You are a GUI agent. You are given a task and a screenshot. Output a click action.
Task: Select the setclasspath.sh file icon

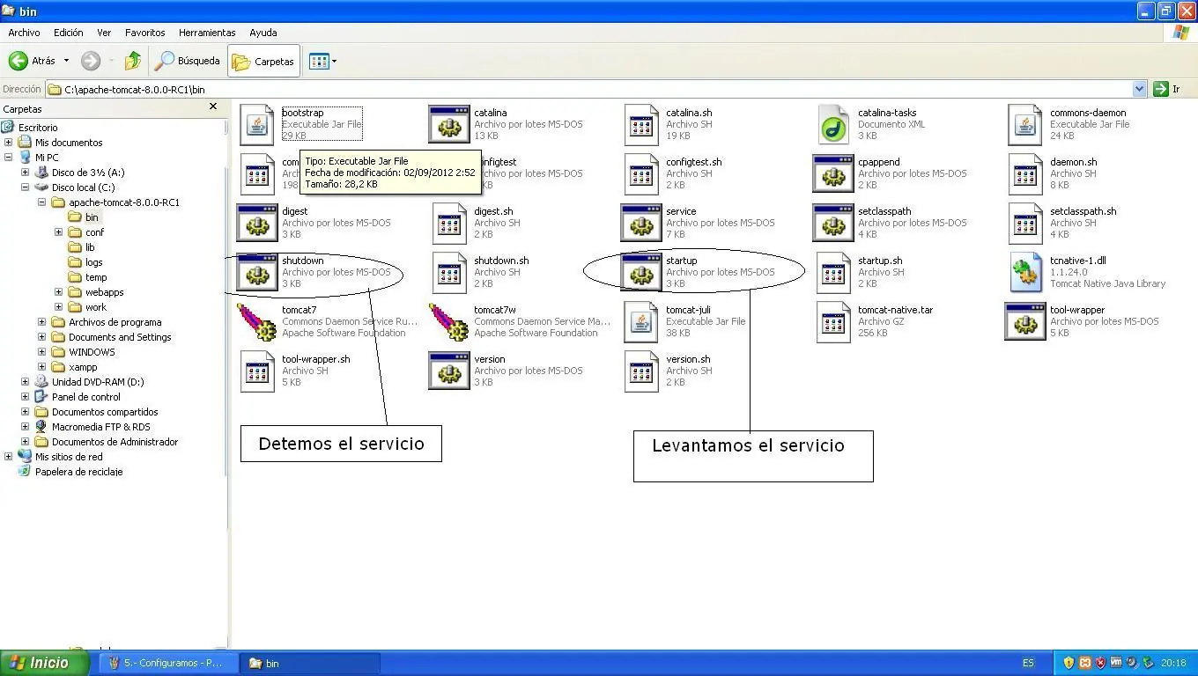coord(1025,224)
